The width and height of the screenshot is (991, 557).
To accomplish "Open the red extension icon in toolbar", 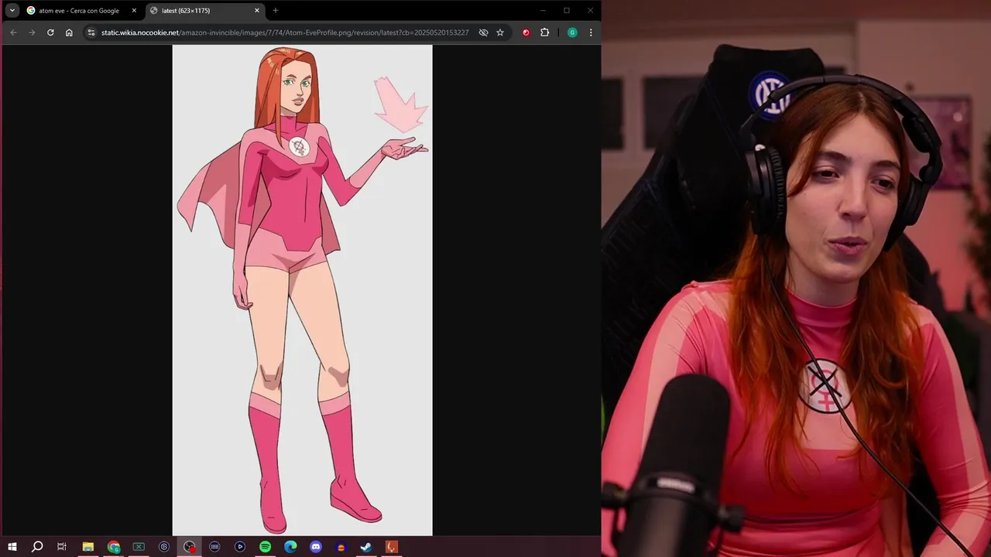I will pyautogui.click(x=526, y=32).
